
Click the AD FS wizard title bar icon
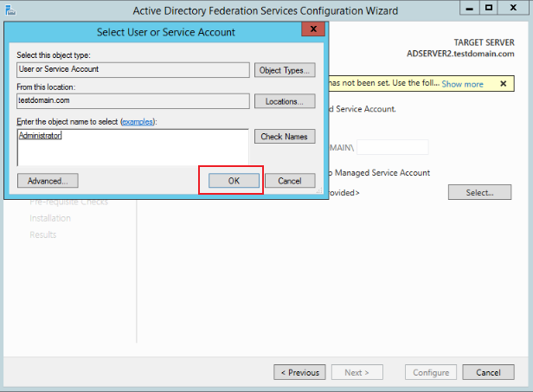point(10,10)
